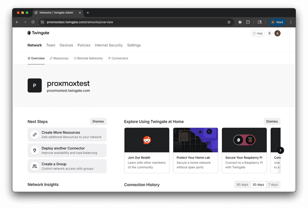The height and width of the screenshot is (208, 308).
Task: Dismiss the Next Steps panel
Action: pyautogui.click(x=98, y=122)
